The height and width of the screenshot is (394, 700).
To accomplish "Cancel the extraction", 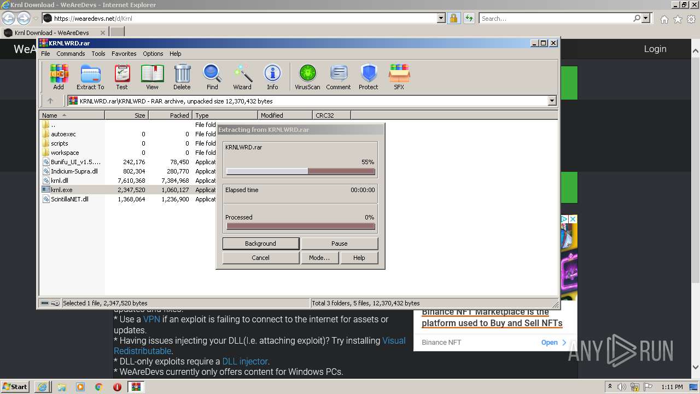I will 260,258.
